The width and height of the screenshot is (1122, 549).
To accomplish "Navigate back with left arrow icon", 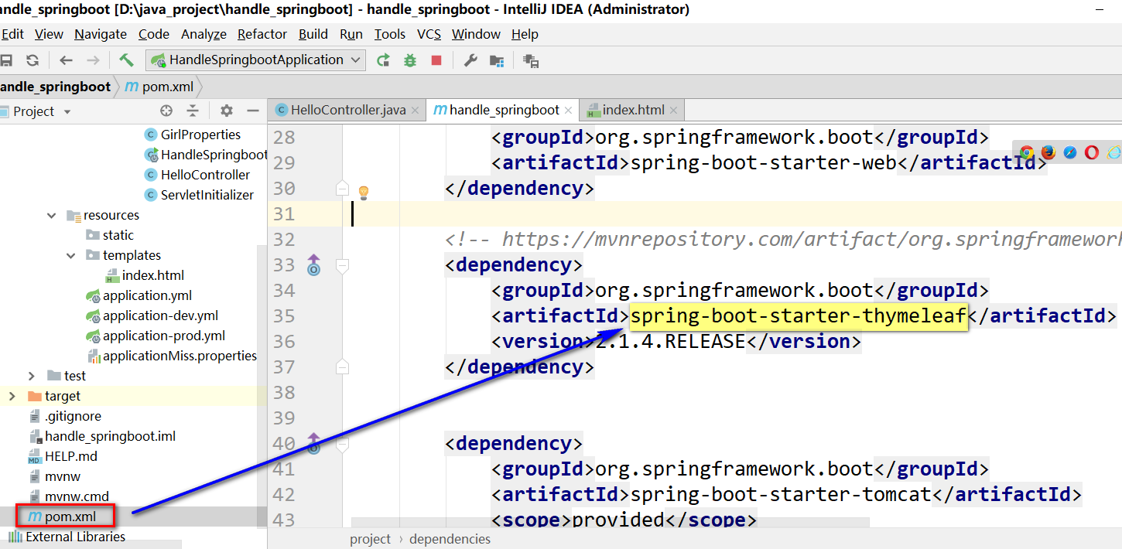I will point(66,60).
